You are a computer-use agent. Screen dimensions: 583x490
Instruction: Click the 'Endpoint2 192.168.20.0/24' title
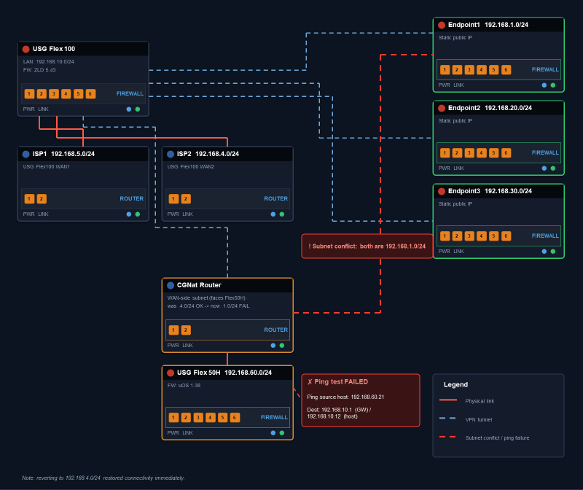pyautogui.click(x=490, y=108)
